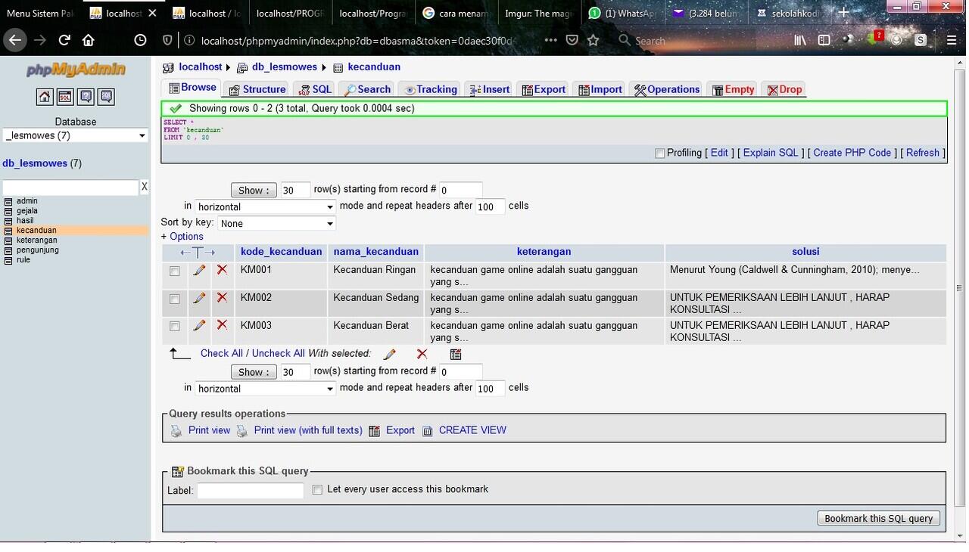
Task: Click the table filter input in sidebar
Action: (70, 187)
